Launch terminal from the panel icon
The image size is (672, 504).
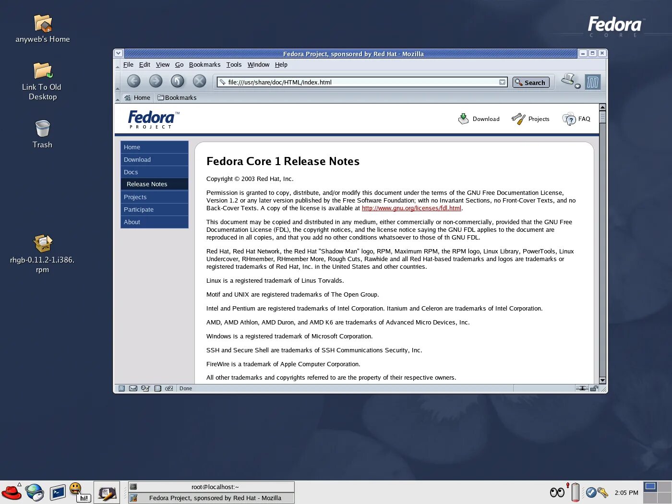58,492
